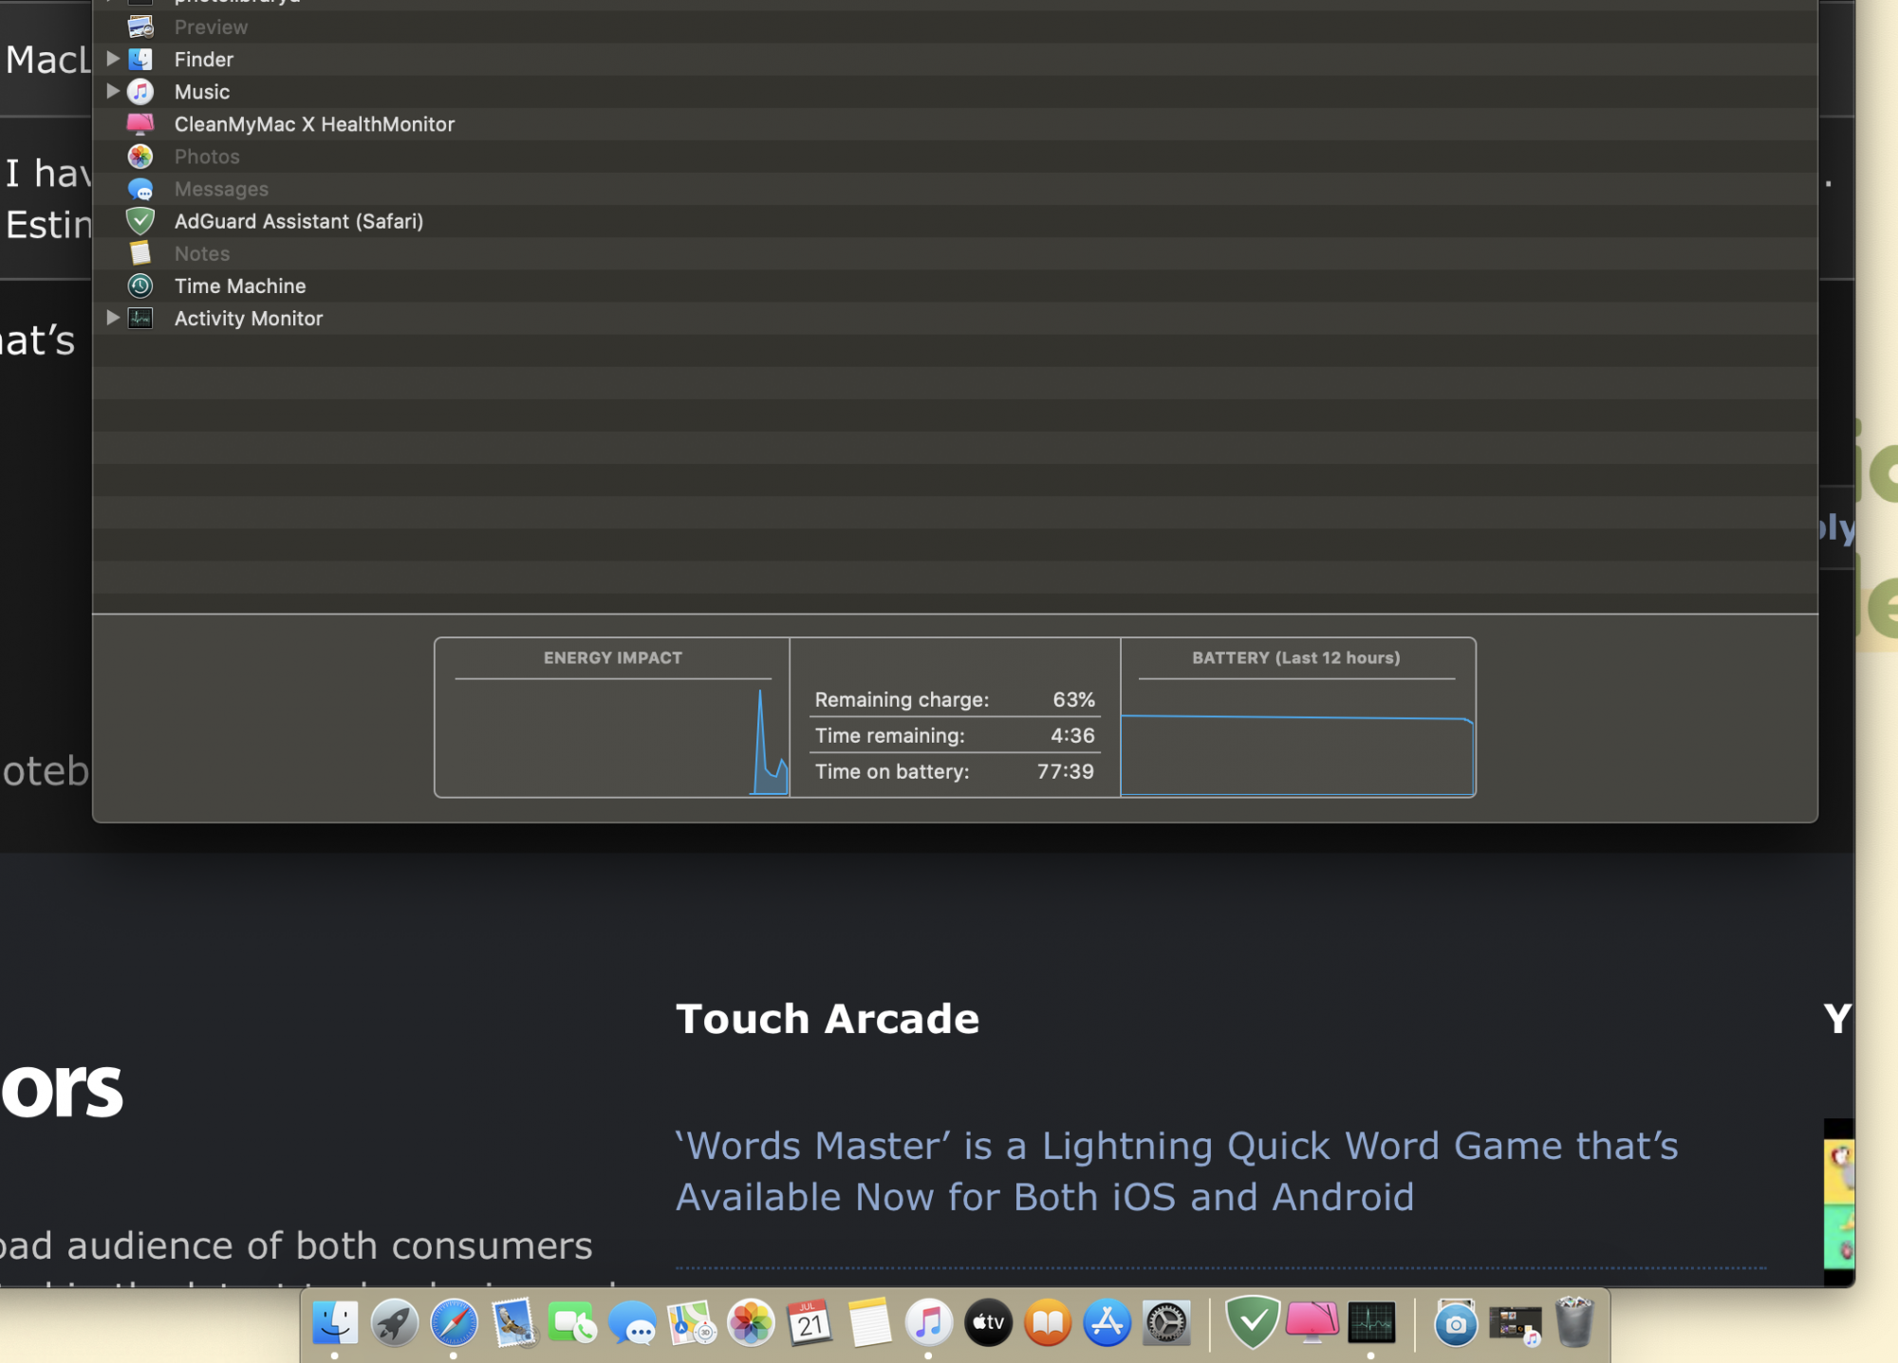Select the CleanMyMac X HealthMonitor row
The width and height of the screenshot is (1898, 1363).
(x=313, y=124)
